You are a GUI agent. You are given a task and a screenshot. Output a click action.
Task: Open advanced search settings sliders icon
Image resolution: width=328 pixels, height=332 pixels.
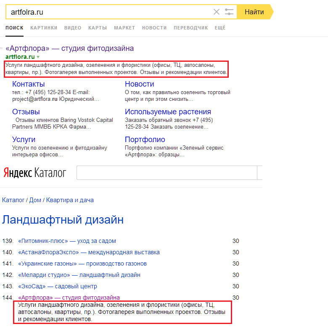[x=229, y=12]
